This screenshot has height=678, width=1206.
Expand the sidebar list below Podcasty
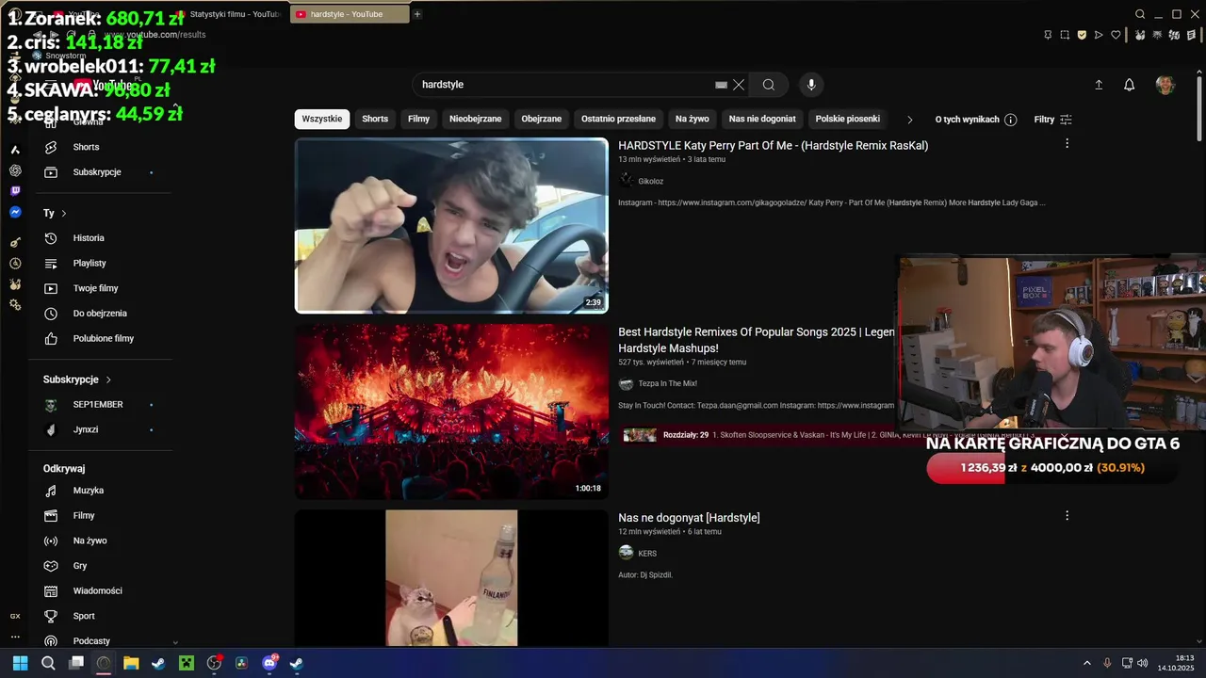[175, 642]
